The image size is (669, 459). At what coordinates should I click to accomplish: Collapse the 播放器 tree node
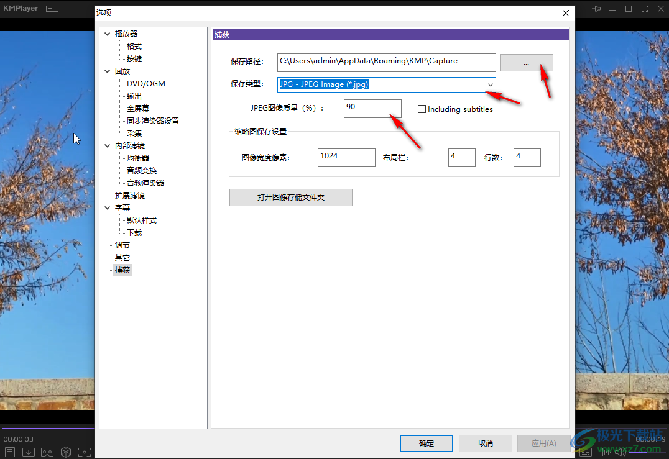tap(107, 34)
